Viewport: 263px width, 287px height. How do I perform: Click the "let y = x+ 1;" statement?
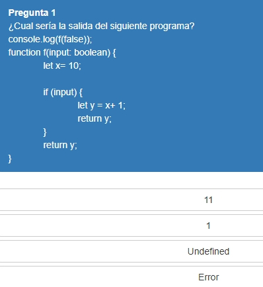click(101, 105)
